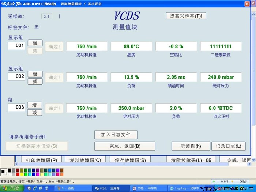Screen dimensions: 256x192
Task: Click the 记录日志(L) button
Action: click(x=228, y=146)
